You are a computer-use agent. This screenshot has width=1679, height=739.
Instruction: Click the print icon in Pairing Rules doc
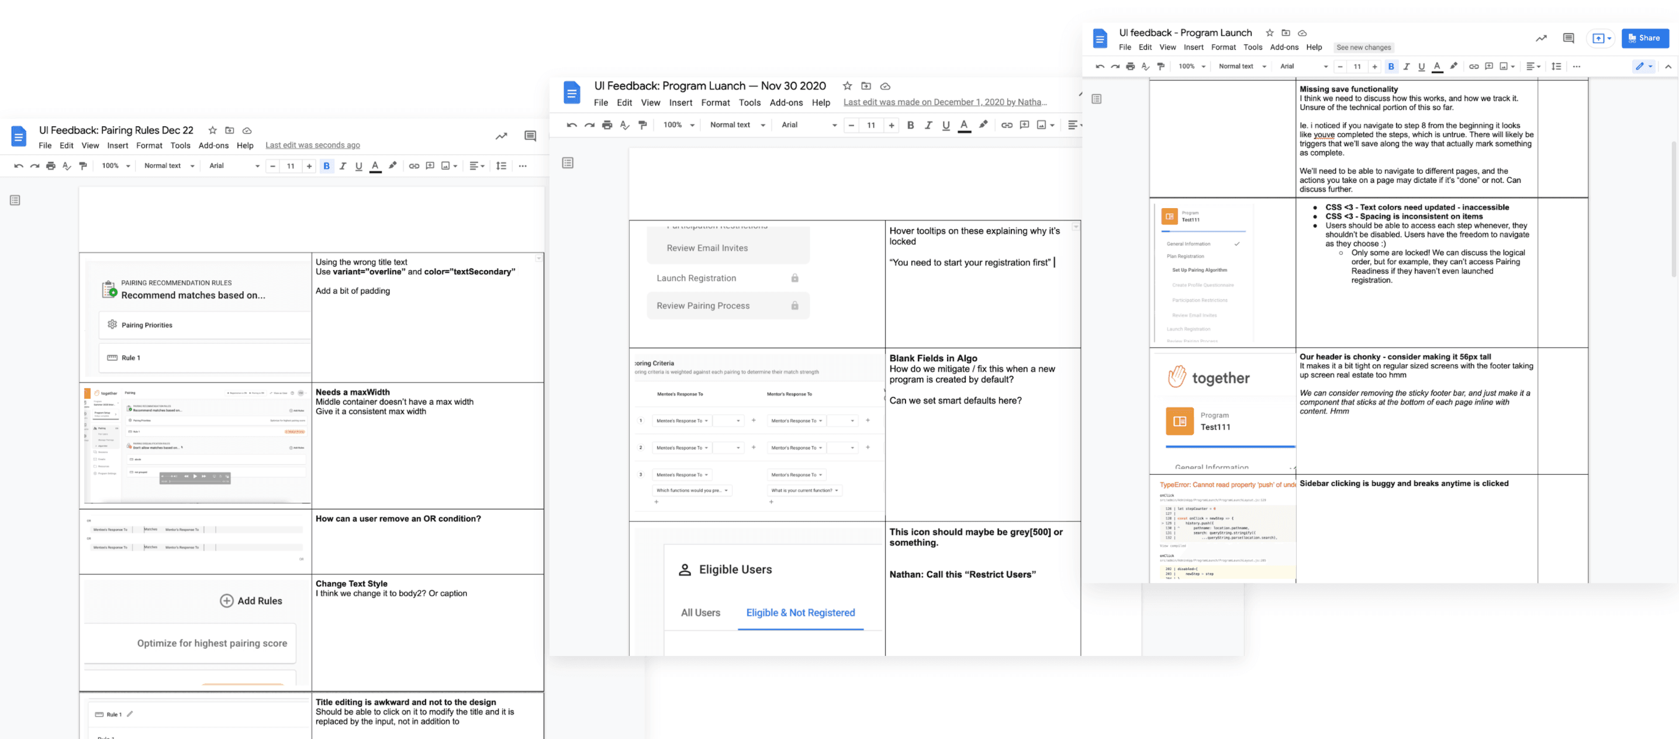(x=51, y=166)
